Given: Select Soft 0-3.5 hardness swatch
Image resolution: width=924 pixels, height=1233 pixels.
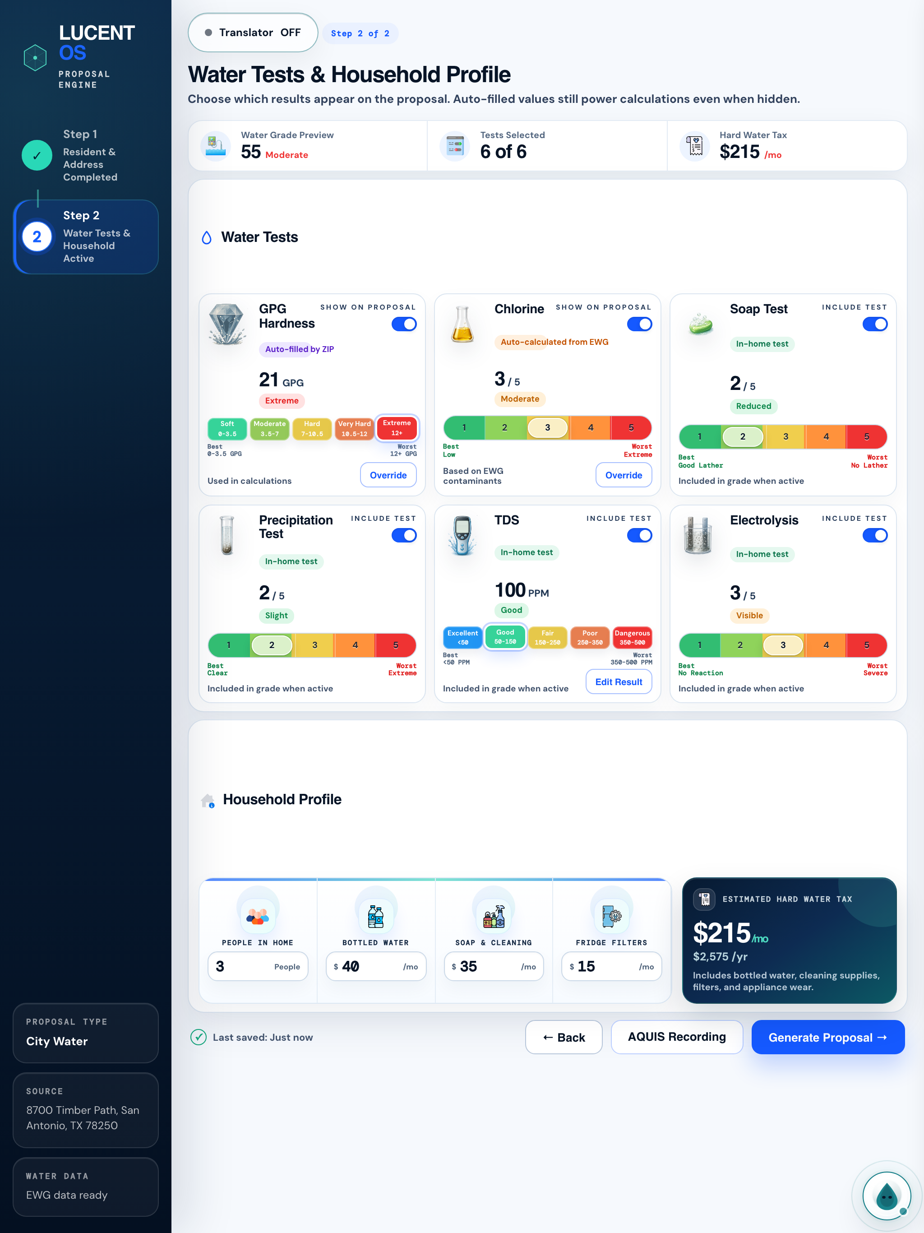Looking at the screenshot, I should [227, 429].
